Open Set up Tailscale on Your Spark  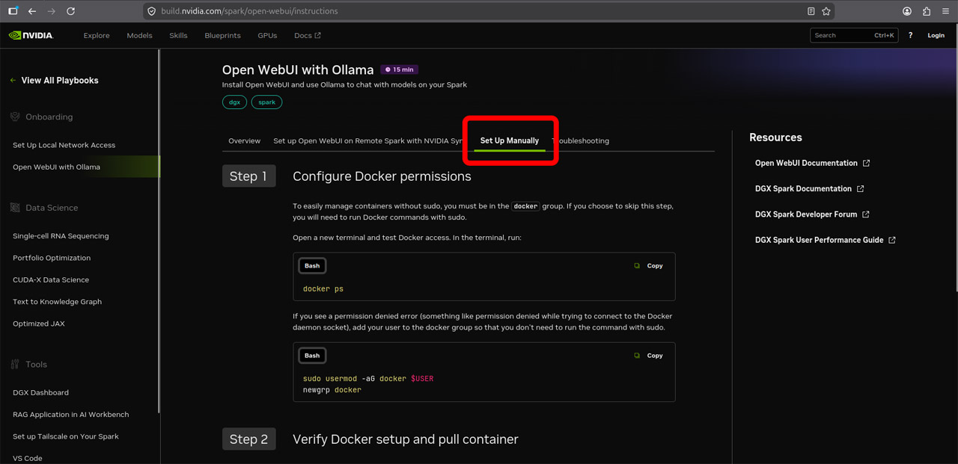coord(66,436)
